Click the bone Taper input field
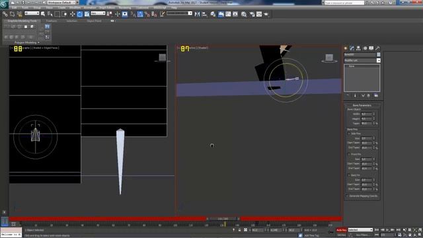The image size is (423, 238). pyautogui.click(x=366, y=124)
